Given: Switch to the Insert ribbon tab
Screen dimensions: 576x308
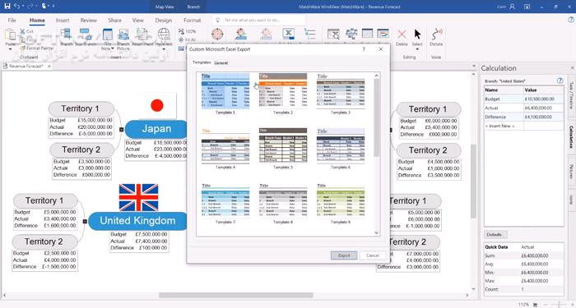Looking at the screenshot, I should pos(63,21).
